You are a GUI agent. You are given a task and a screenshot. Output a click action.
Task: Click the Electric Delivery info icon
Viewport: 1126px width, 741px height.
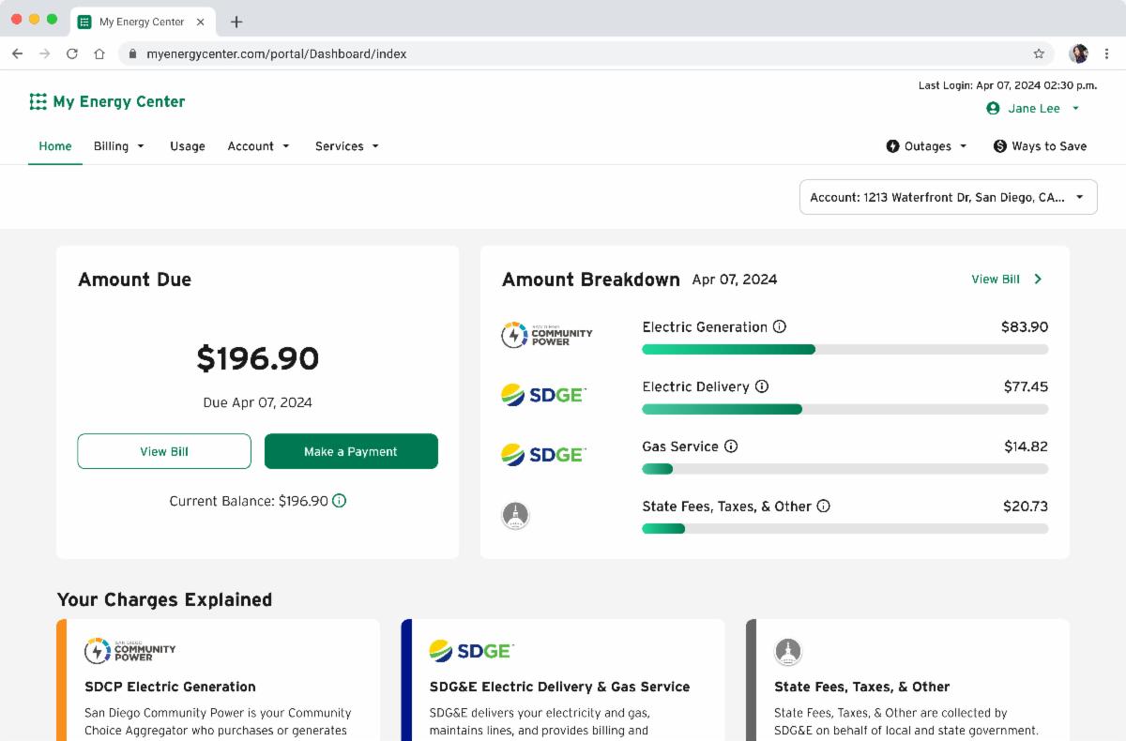762,386
